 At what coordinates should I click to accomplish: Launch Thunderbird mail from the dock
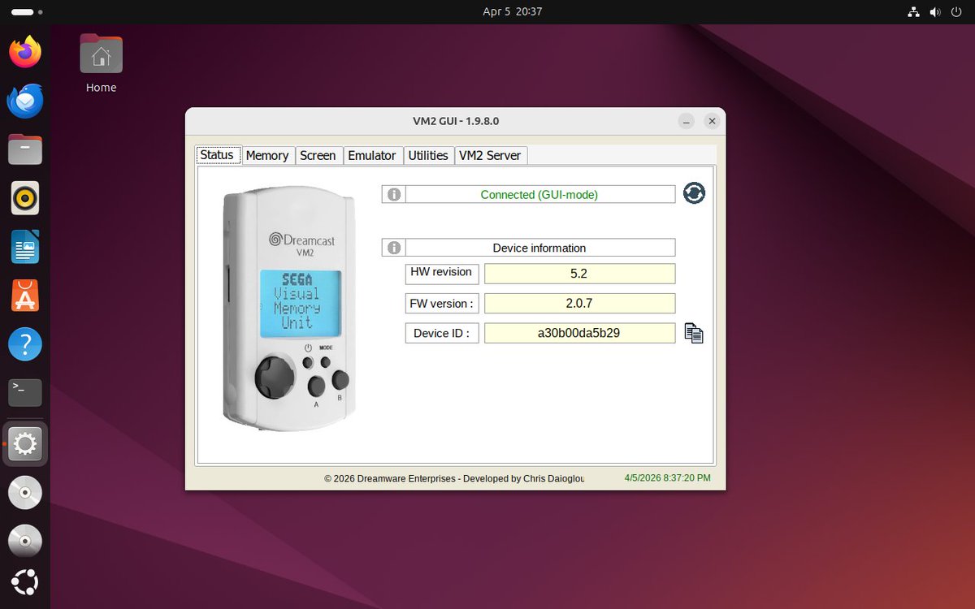point(25,101)
